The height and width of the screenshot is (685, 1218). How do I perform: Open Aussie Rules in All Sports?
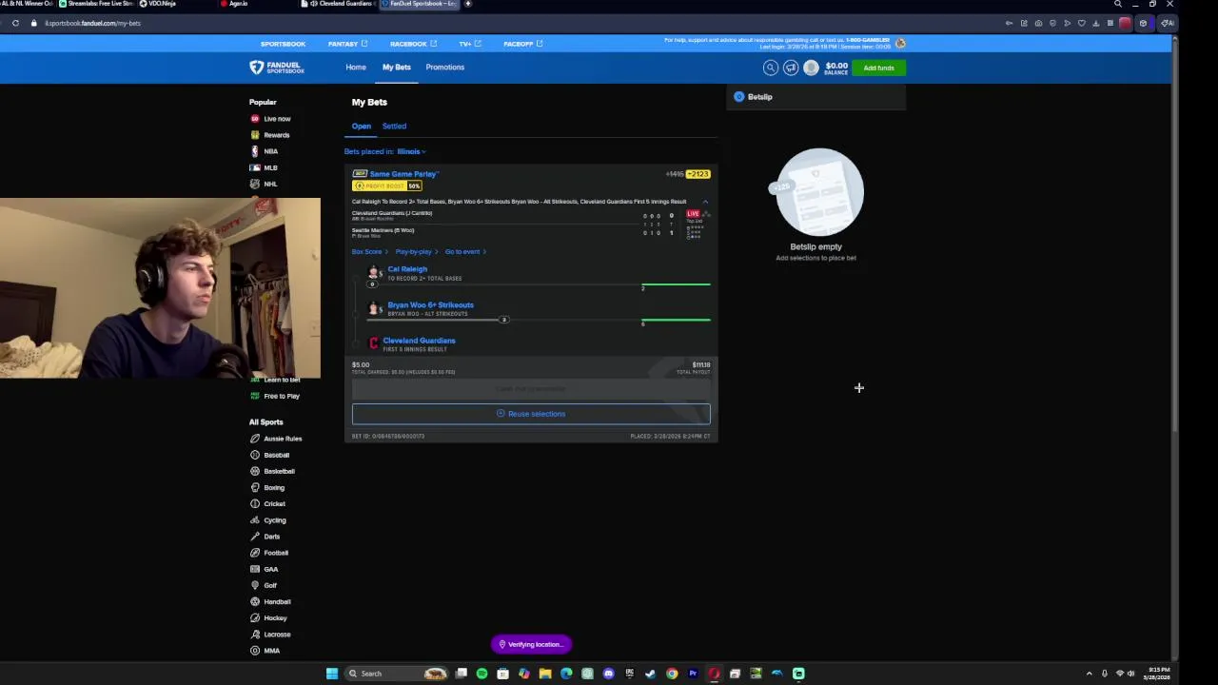click(276, 439)
